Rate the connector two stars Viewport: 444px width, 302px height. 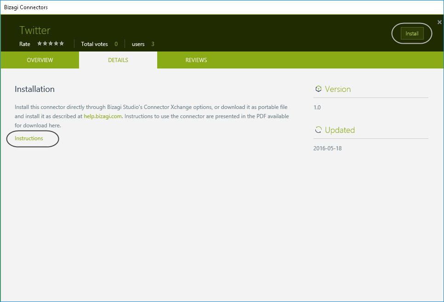tap(45, 44)
